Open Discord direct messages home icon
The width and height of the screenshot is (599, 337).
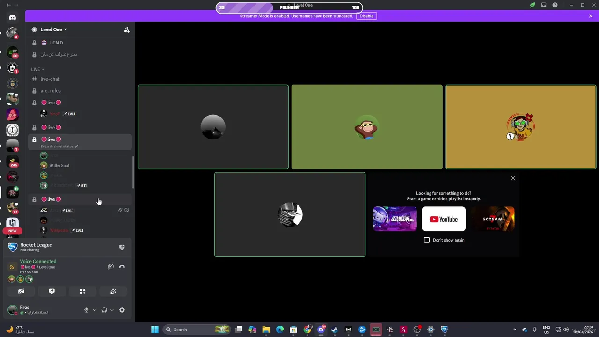pos(12,18)
